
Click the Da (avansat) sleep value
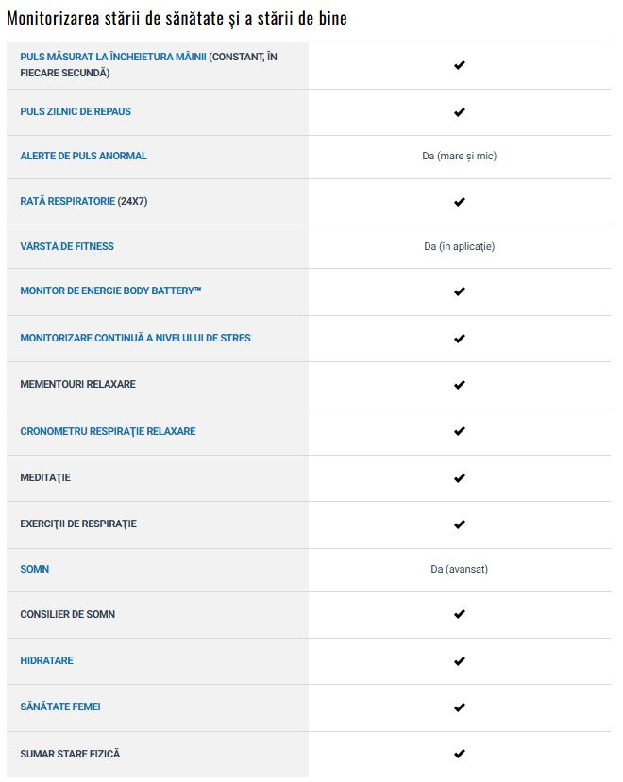[460, 569]
